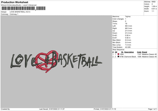The height and width of the screenshot is (111, 158).
Task: Click the Height value 1.69 in
Action: [154, 6]
